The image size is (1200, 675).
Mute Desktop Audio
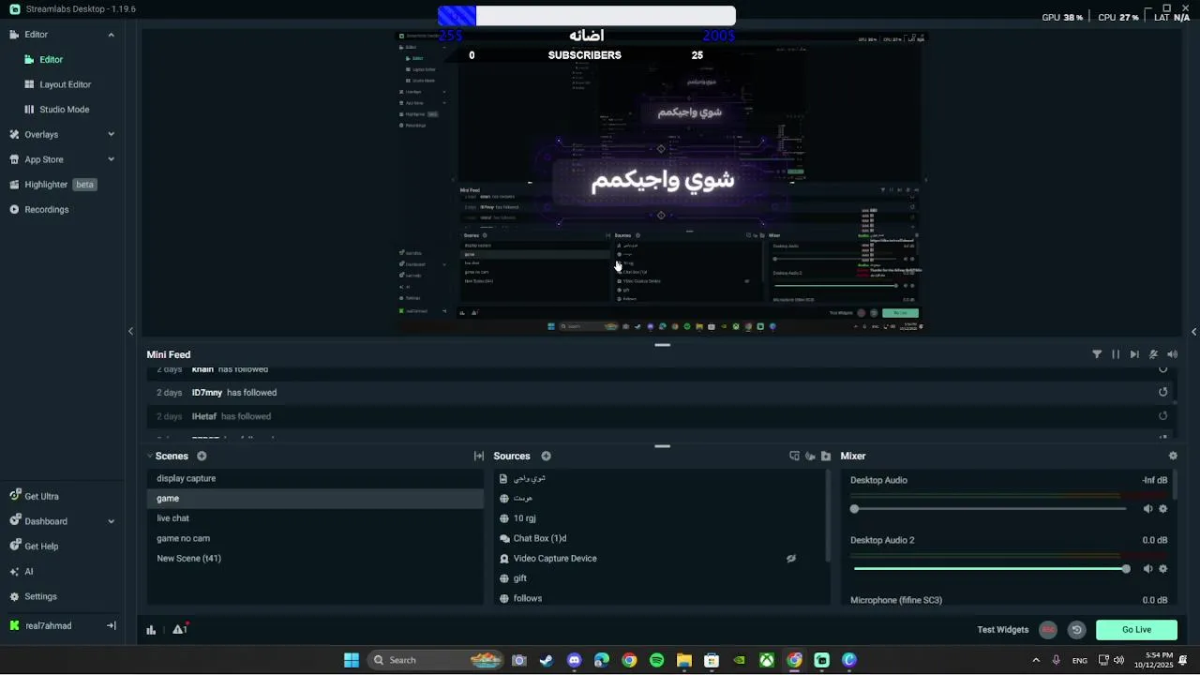(x=1147, y=509)
